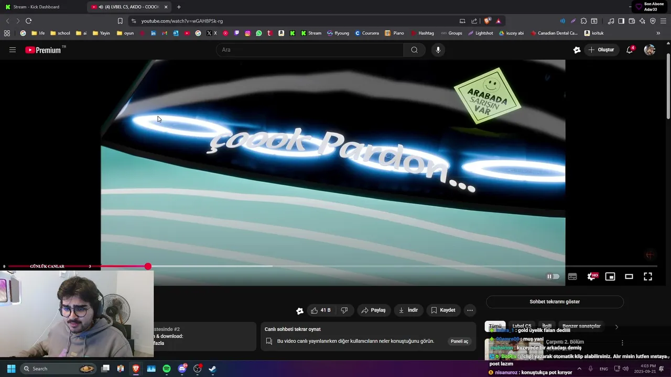Open more actions three-dot menu
Screen dimensions: 671x377
[x=470, y=310]
